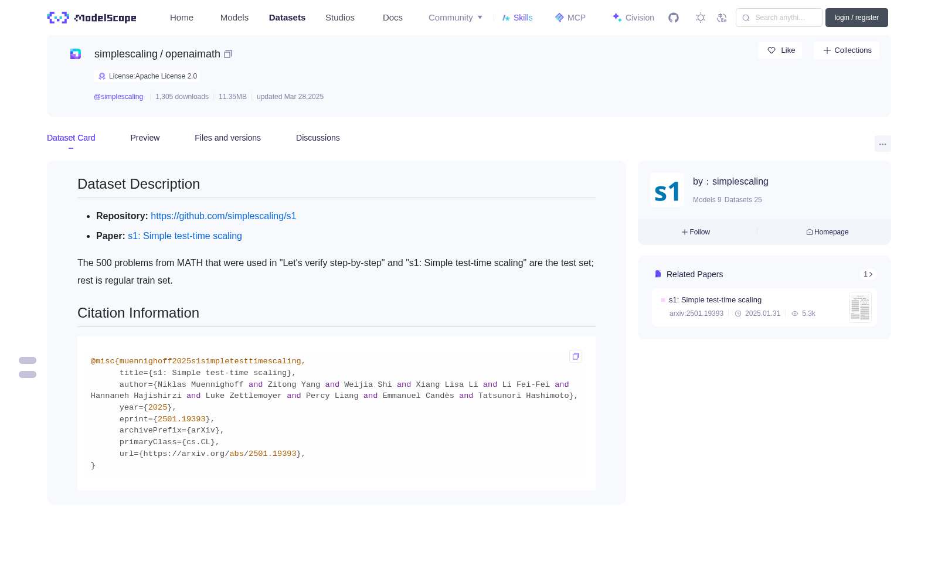Click the Models 9 Datasets 25 text
The height and width of the screenshot is (586, 938).
click(x=728, y=200)
